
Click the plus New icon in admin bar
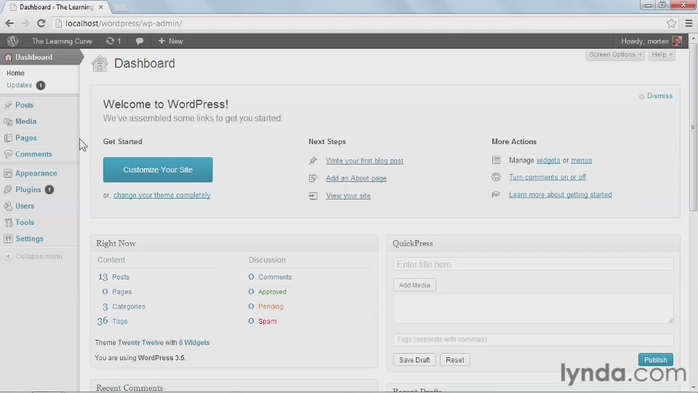[161, 41]
